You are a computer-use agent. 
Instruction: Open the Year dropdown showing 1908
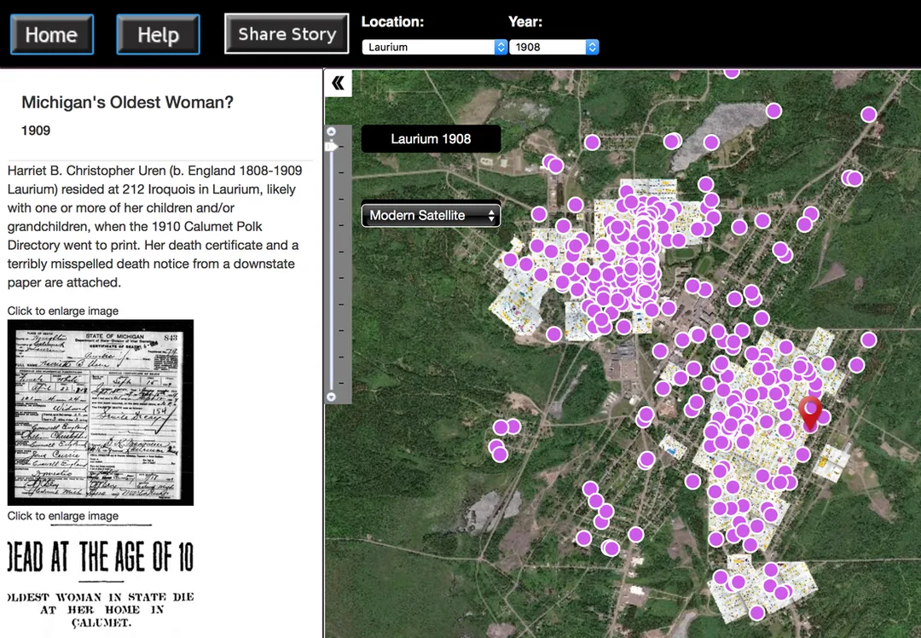coord(554,47)
